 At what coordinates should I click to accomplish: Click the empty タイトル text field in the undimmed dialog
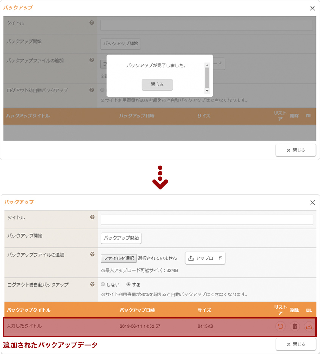click(x=207, y=220)
